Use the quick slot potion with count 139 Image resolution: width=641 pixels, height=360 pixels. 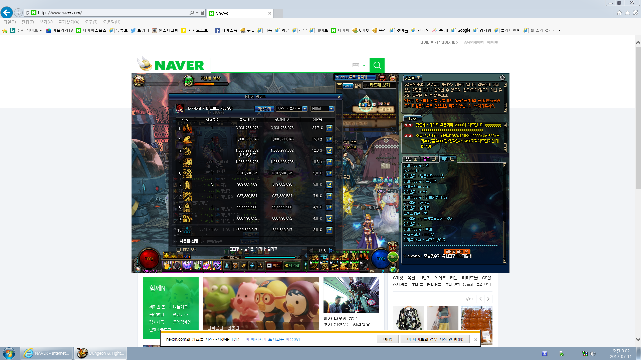[x=167, y=265]
